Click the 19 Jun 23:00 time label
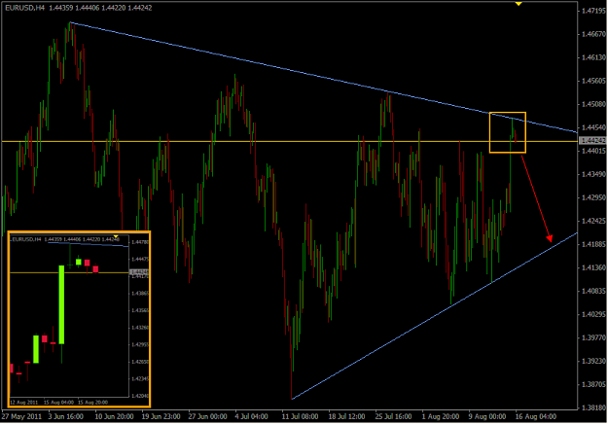 coord(161,416)
